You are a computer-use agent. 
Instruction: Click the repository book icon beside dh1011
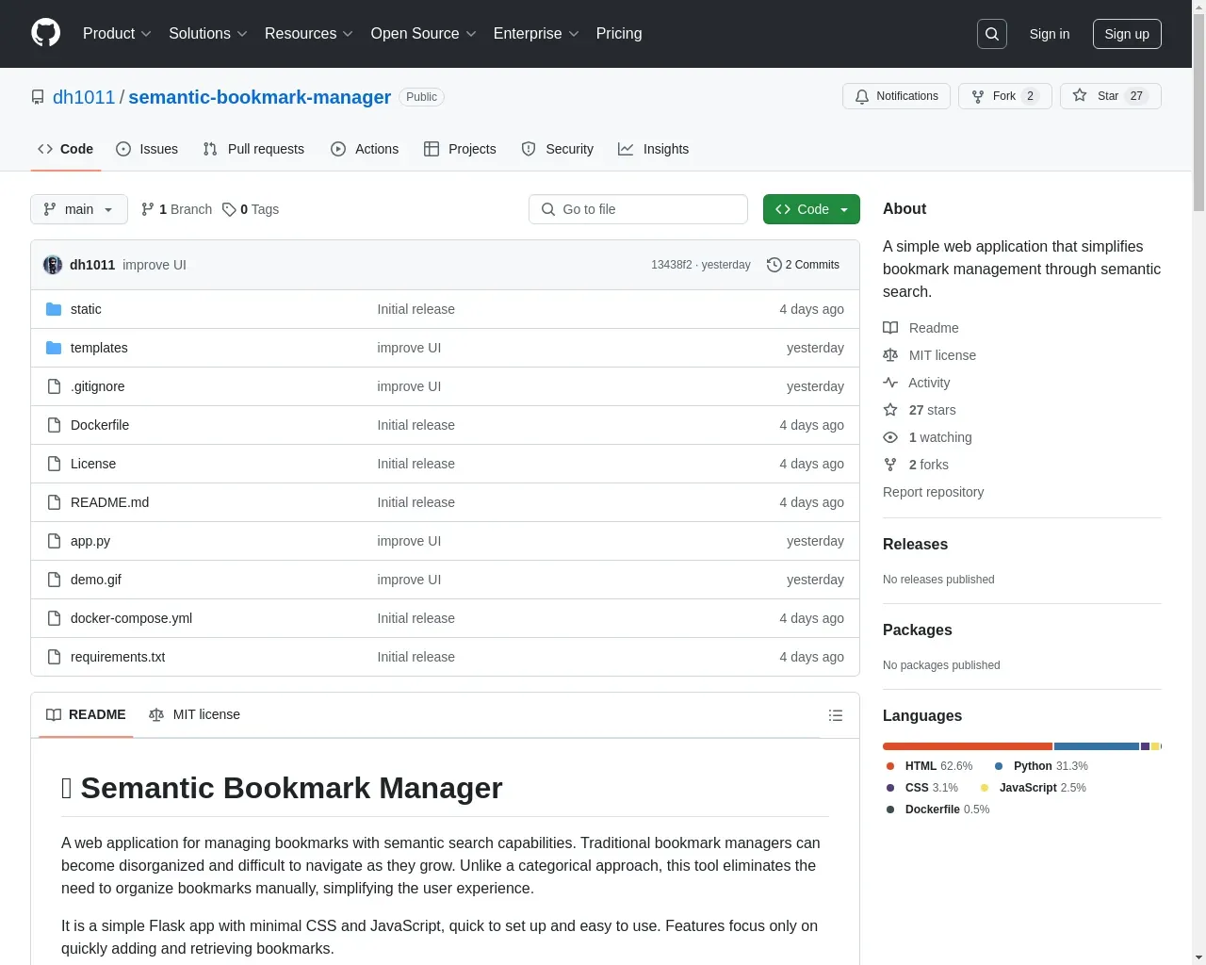[x=38, y=97]
